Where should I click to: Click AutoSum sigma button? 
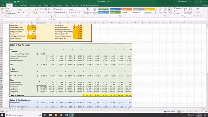pos(177,8)
